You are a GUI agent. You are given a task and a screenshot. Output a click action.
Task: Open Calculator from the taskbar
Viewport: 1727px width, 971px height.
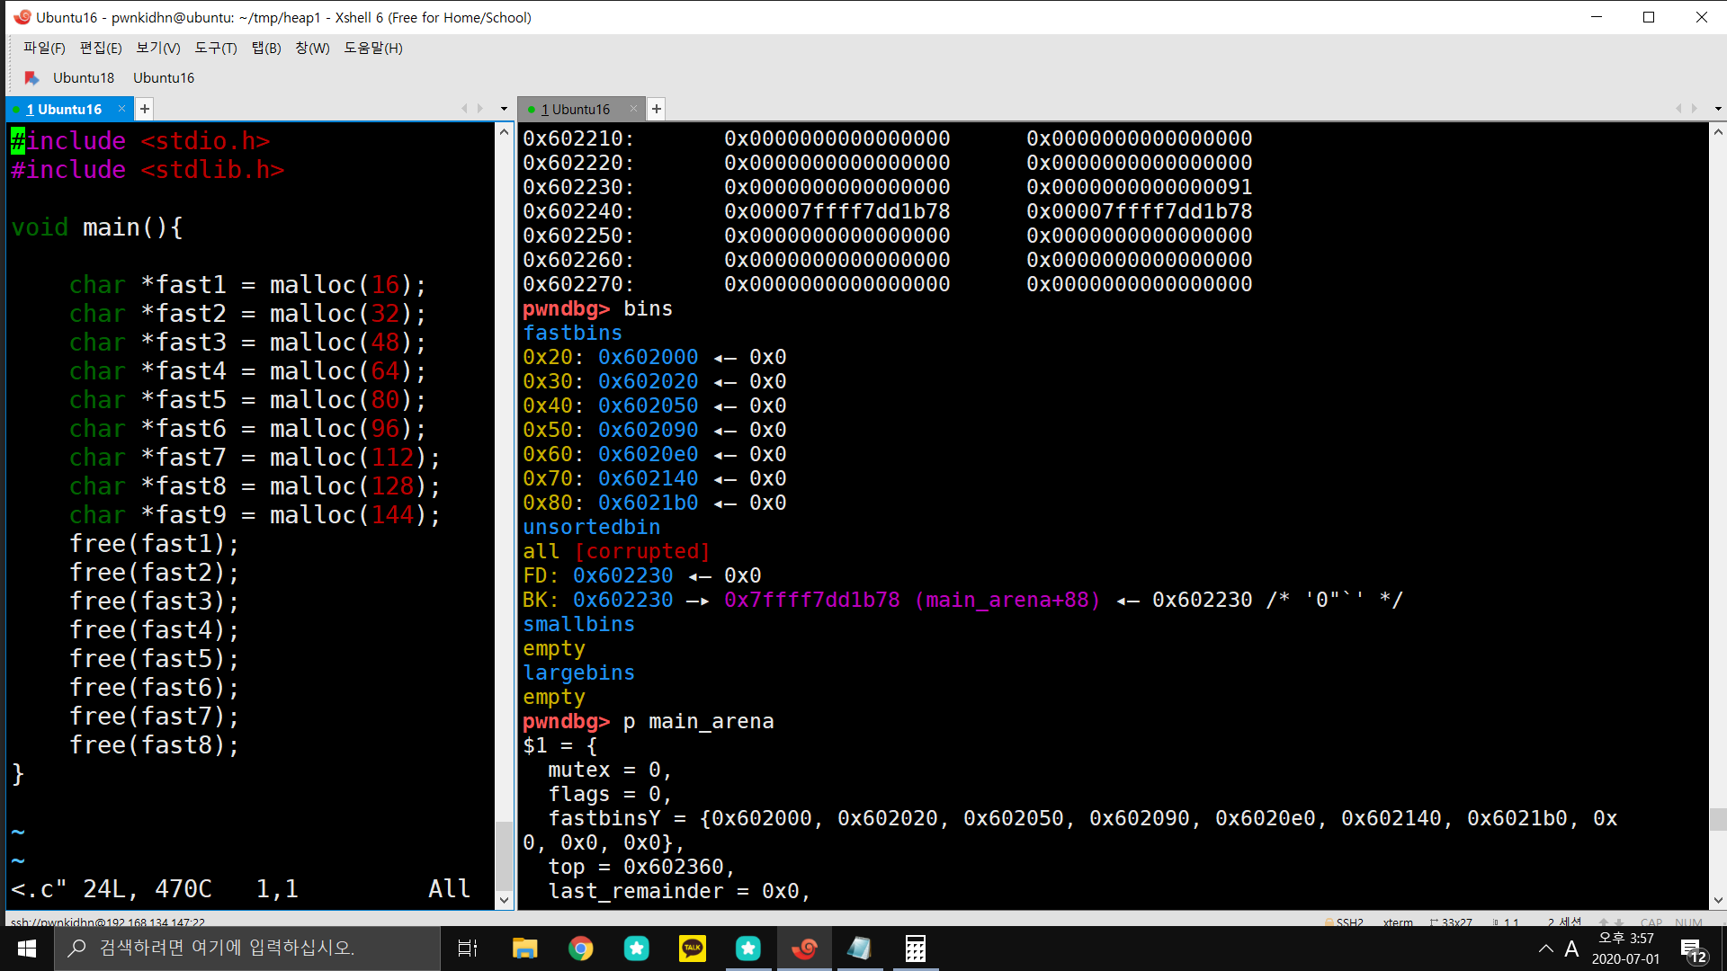point(916,949)
